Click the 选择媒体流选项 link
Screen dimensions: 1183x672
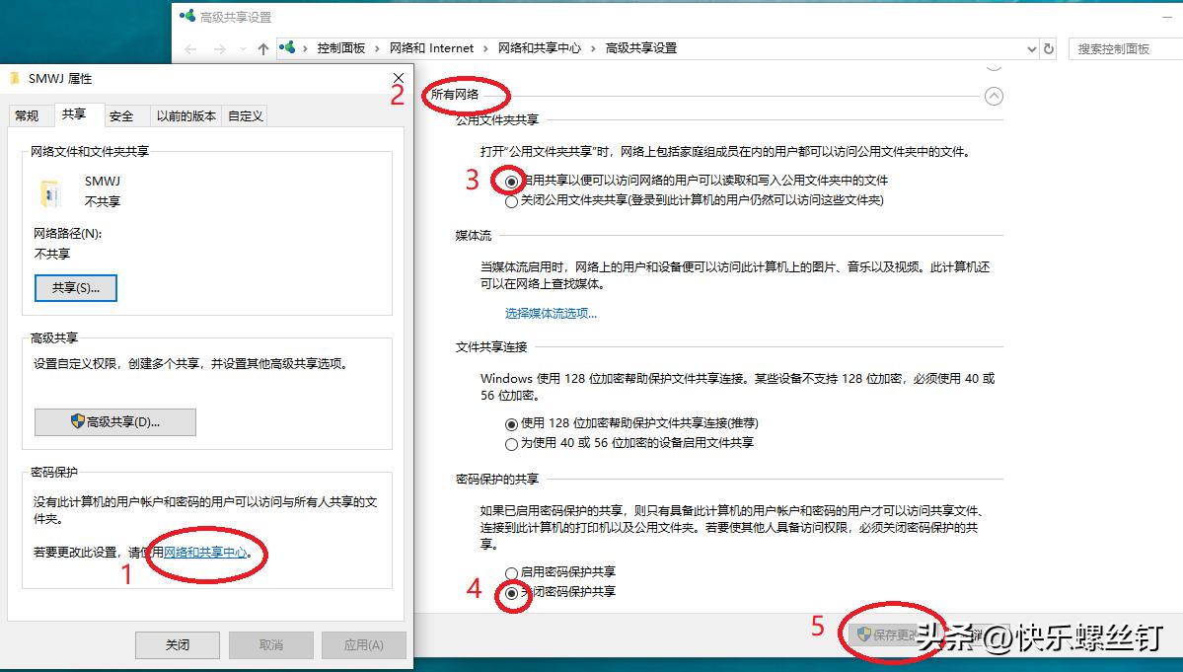point(546,313)
